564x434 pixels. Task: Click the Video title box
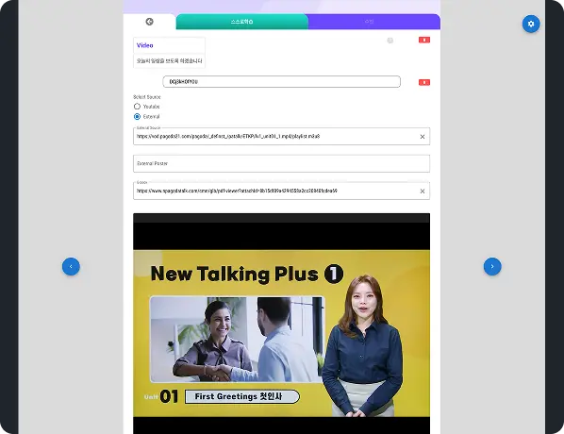(169, 45)
